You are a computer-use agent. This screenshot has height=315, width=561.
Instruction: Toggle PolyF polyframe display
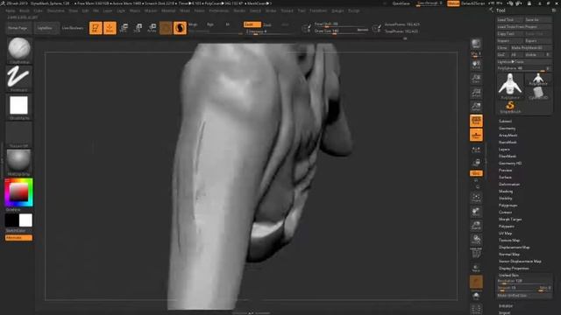pos(476,254)
